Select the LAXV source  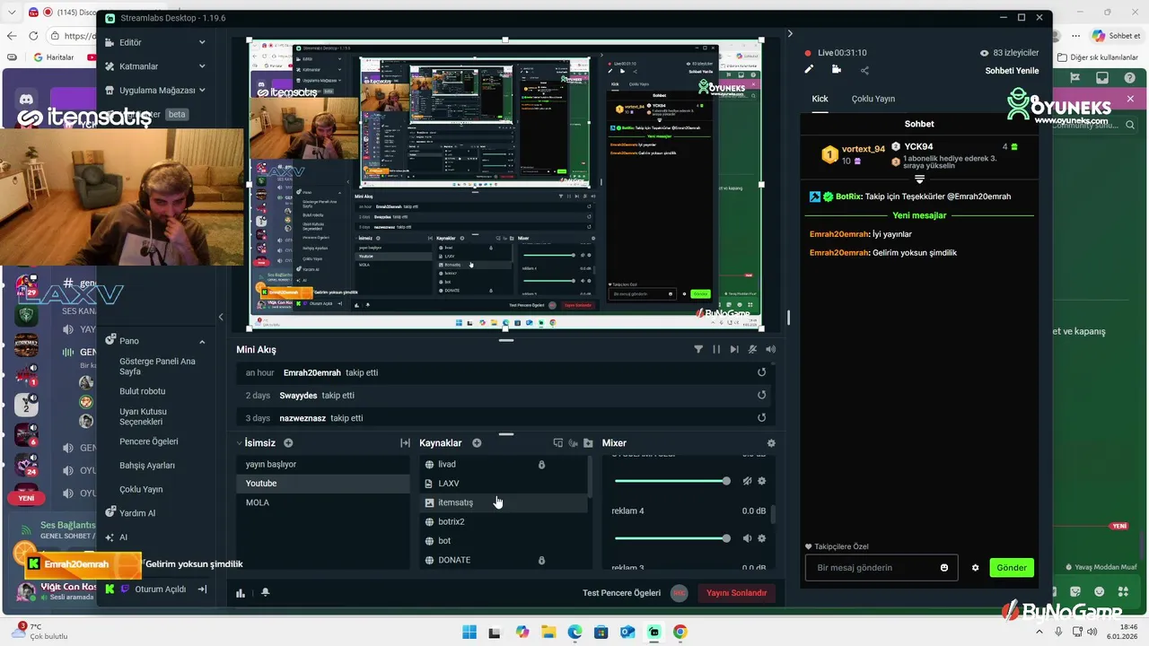coord(503,484)
